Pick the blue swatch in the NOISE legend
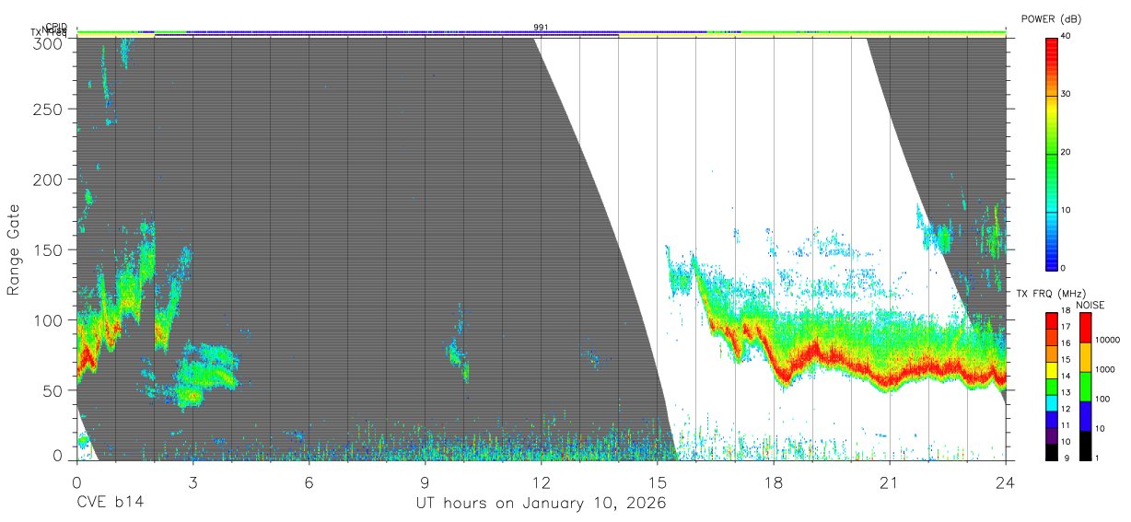Image resolution: width=1131 pixels, height=522 pixels. pyautogui.click(x=1086, y=416)
